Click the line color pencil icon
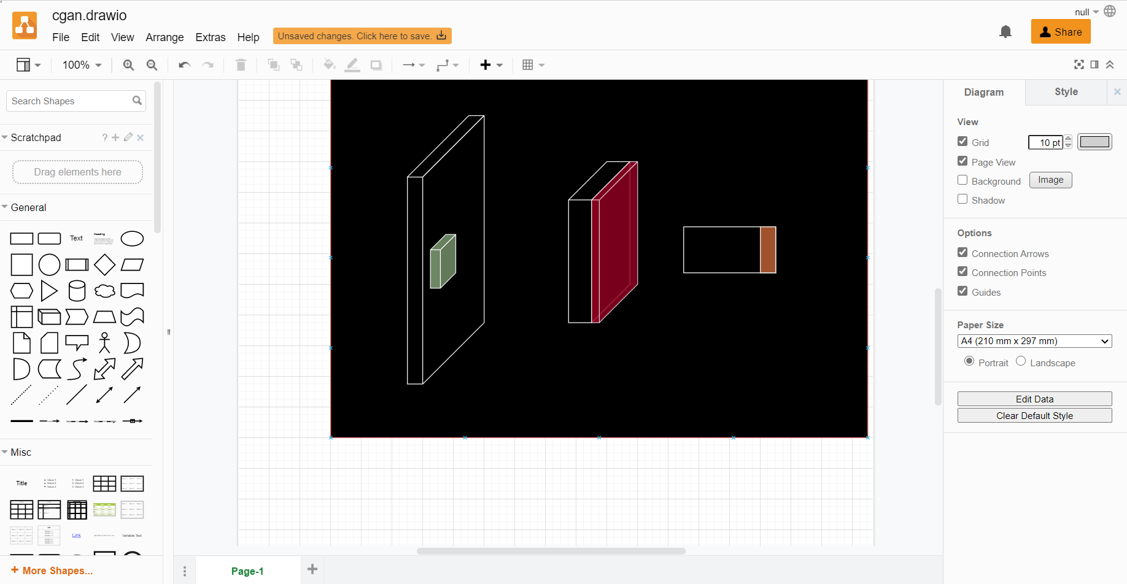1127x584 pixels. tap(352, 65)
